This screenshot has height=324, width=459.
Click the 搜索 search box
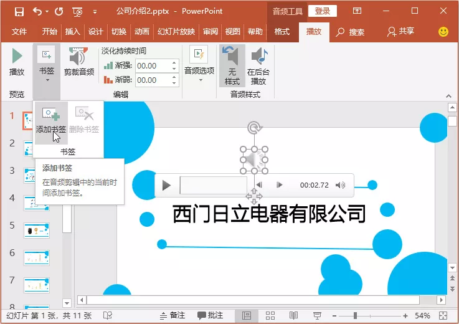350,32
